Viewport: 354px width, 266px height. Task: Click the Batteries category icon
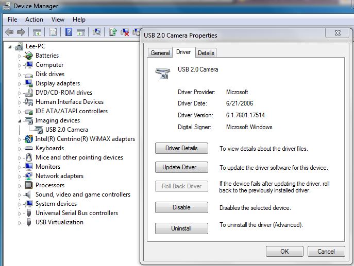pos(29,56)
